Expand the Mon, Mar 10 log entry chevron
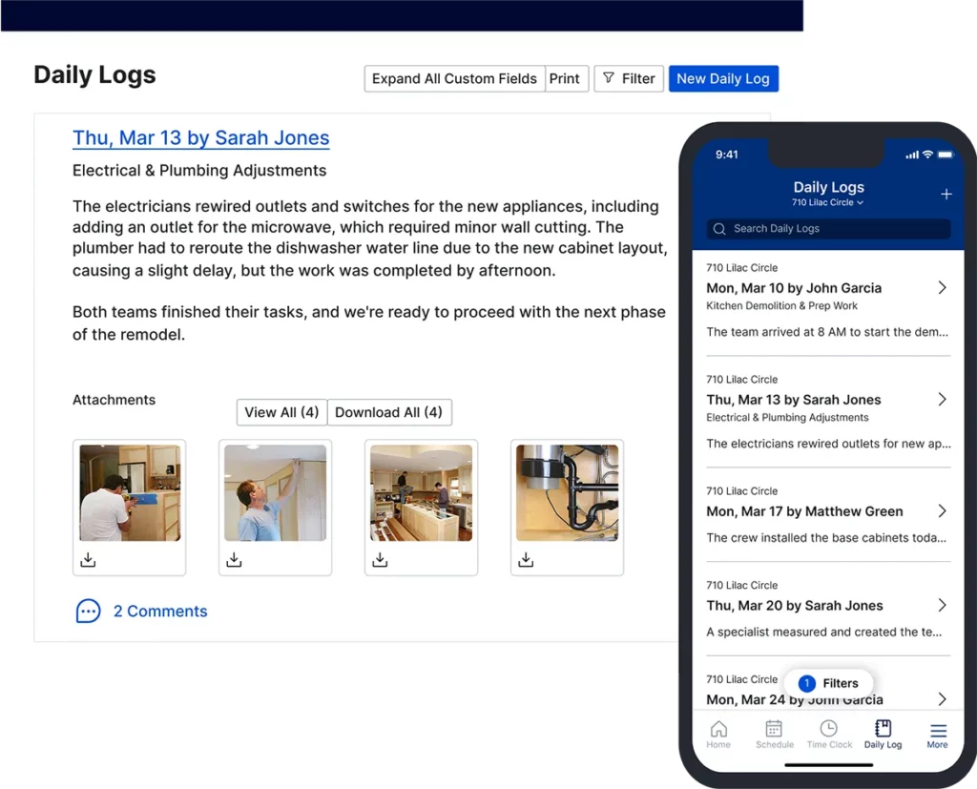977x789 pixels. click(942, 286)
